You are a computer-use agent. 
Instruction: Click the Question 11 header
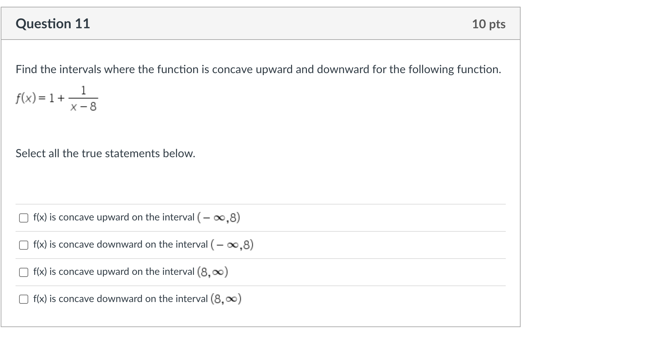coord(53,24)
